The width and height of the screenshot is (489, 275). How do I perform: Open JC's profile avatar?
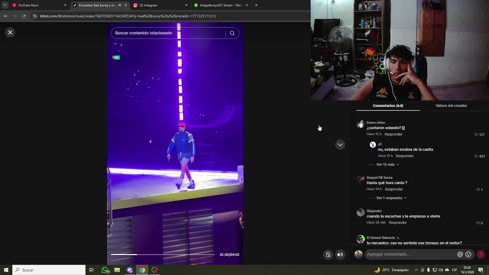[373, 145]
